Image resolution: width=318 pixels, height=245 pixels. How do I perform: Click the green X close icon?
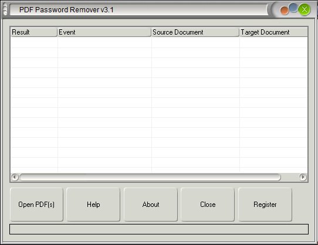(x=305, y=9)
